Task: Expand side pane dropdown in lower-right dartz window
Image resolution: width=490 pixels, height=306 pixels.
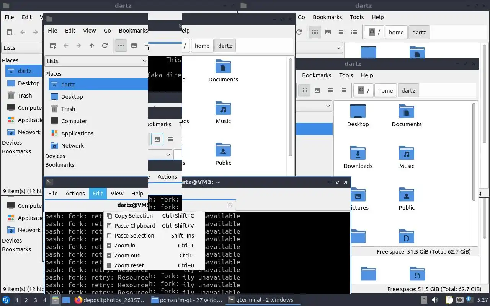Action: coord(314,106)
